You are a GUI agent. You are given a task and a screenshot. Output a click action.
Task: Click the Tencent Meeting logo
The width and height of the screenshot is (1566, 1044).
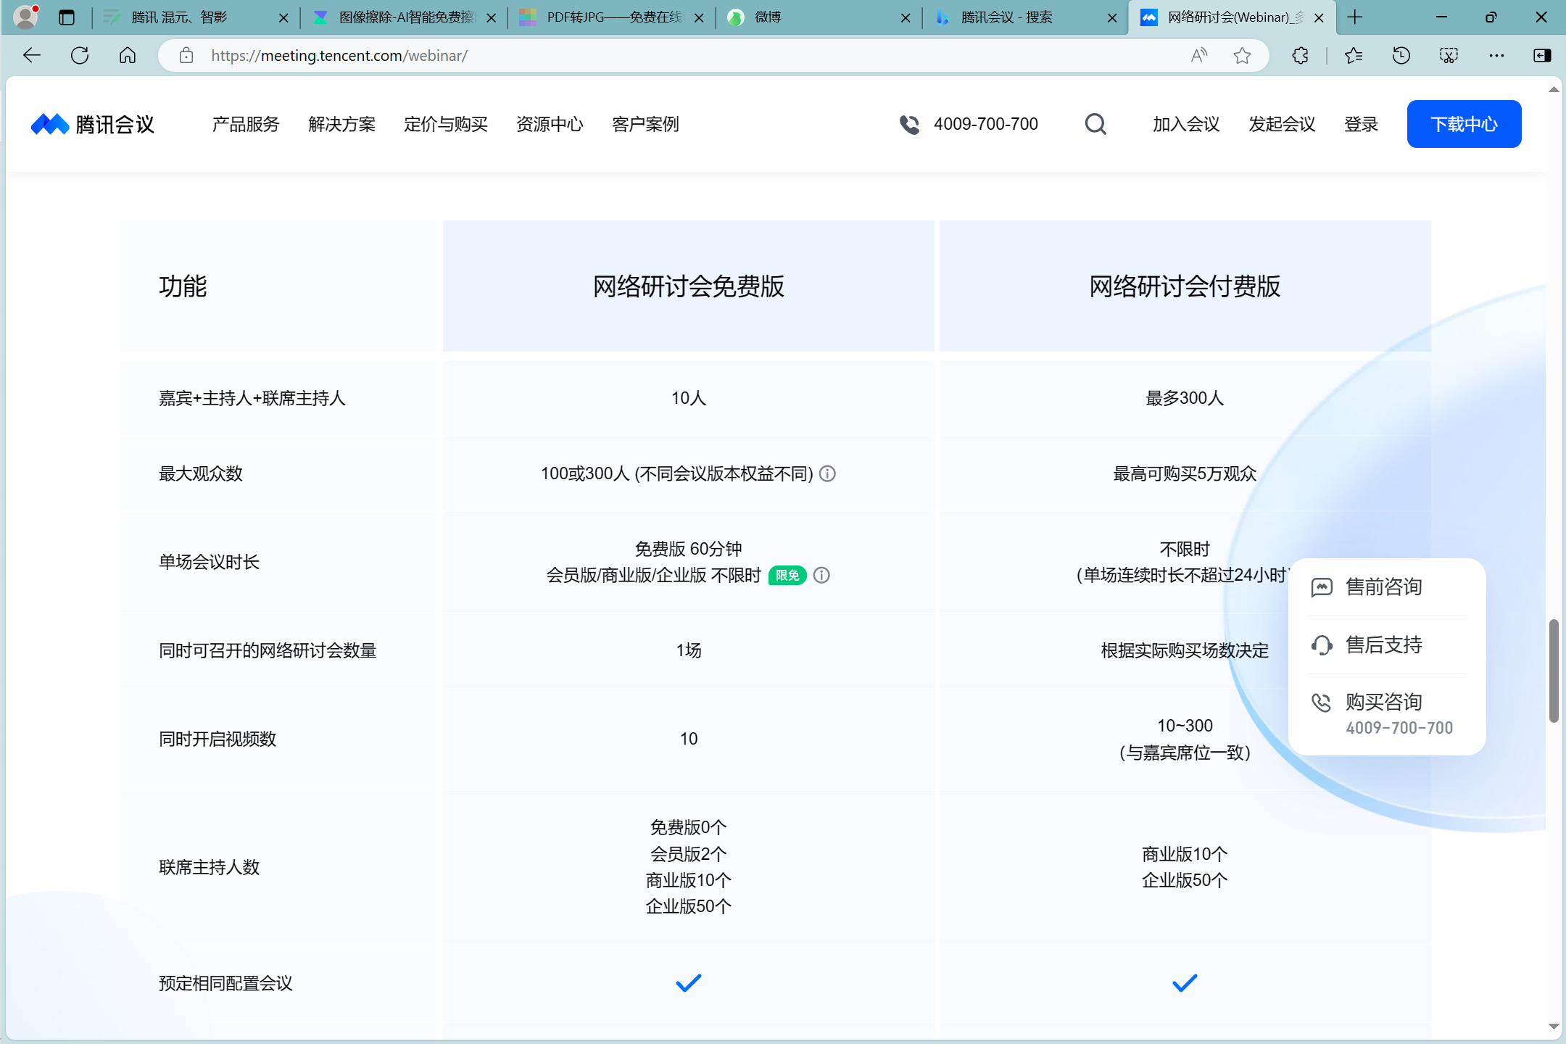pos(93,124)
